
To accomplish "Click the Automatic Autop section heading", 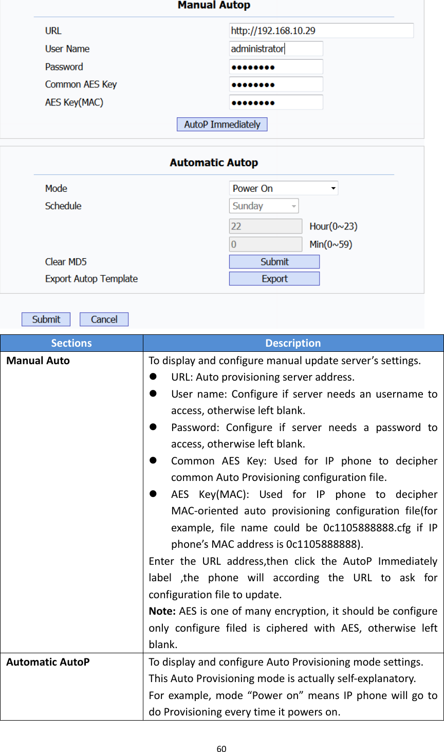I will tap(213, 162).
